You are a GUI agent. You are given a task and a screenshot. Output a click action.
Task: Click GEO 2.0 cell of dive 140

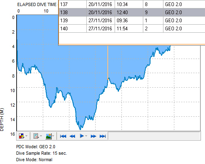coord(174,29)
